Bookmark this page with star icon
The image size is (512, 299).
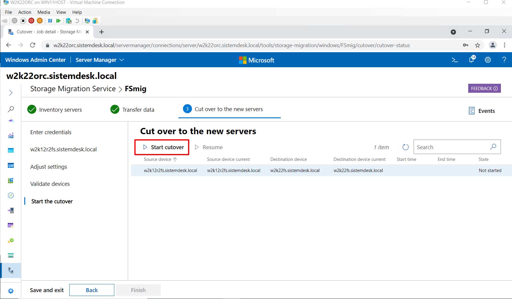(x=478, y=45)
